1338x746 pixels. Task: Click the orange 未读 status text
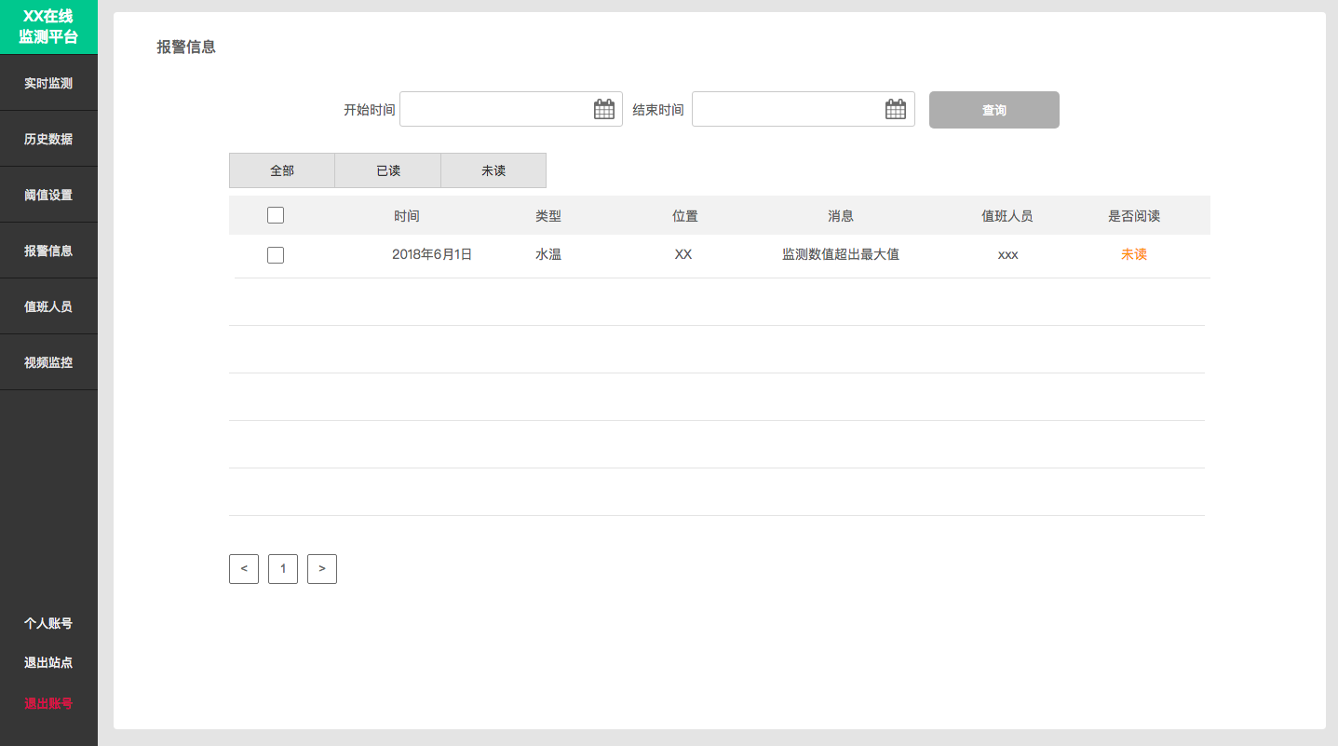click(x=1134, y=254)
